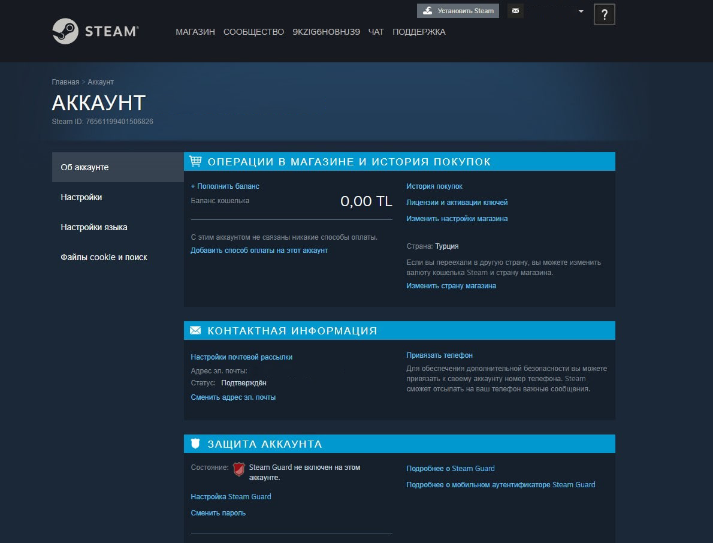Open Лицензии и активации ключей link
713x543 pixels.
457,203
